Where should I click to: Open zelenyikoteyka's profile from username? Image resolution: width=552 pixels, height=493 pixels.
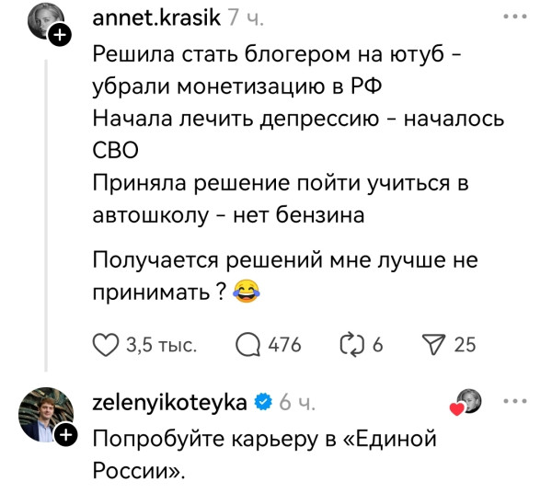(169, 402)
